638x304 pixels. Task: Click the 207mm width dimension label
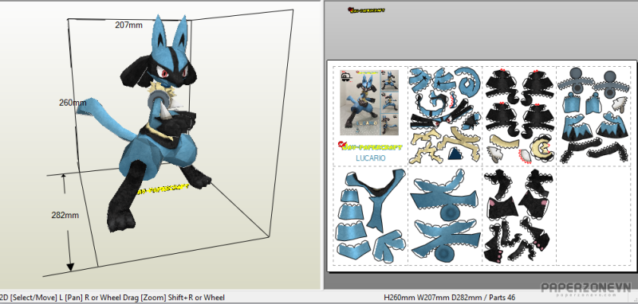128,25
